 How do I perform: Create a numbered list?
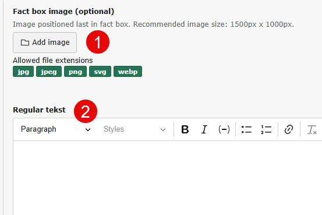coord(266,129)
